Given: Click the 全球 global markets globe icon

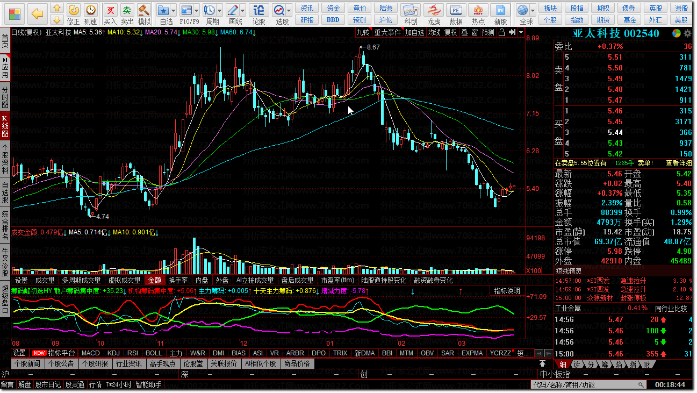Looking at the screenshot, I should pyautogui.click(x=522, y=10).
